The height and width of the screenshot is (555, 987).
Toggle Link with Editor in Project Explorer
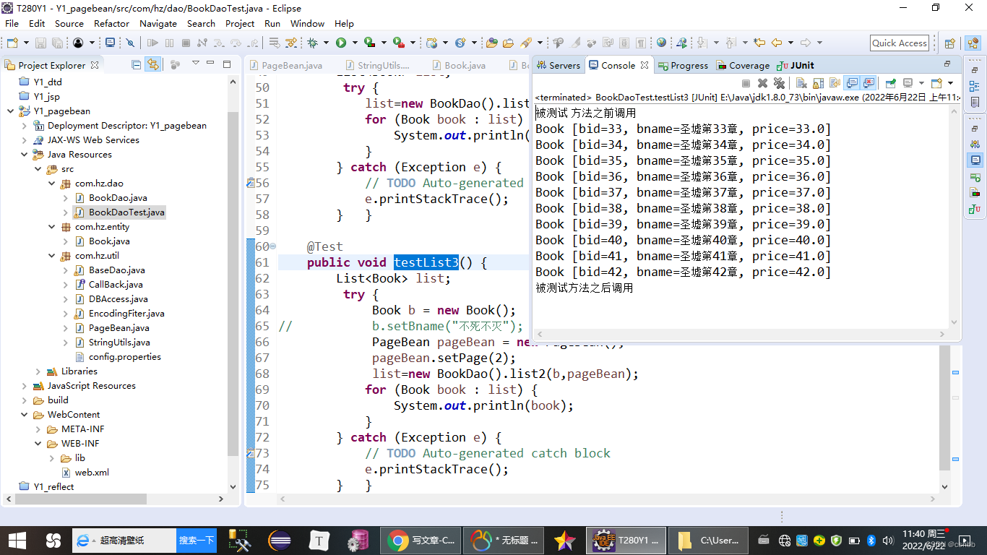(153, 64)
